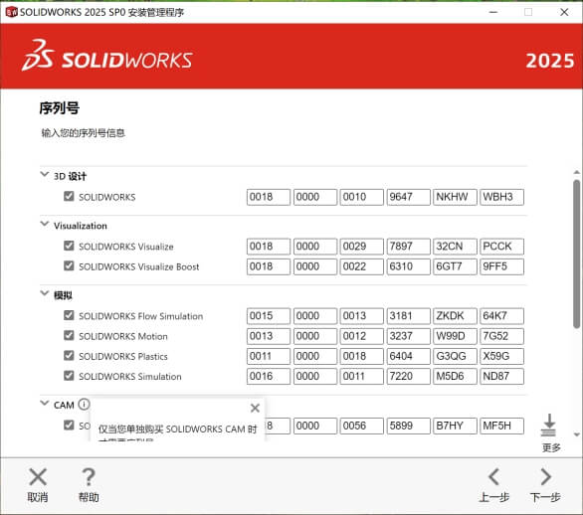Click the Motion serial field 3237
The image size is (583, 515).
click(408, 336)
